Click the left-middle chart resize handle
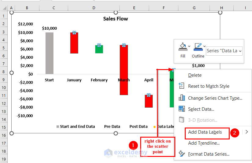252x163 pixels. [x=12, y=73]
